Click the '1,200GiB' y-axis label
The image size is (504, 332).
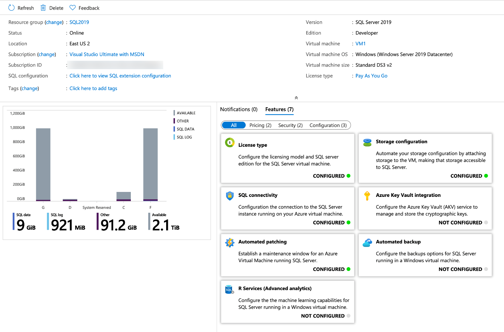[17, 113]
